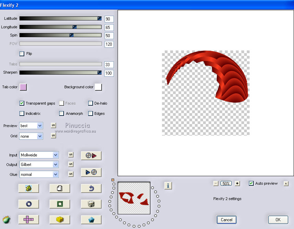
Task: Click the Spin value field showing 50
Action: pos(109,35)
